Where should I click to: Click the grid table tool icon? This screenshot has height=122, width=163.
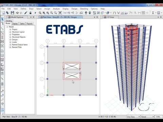pyautogui.click(x=2, y=84)
